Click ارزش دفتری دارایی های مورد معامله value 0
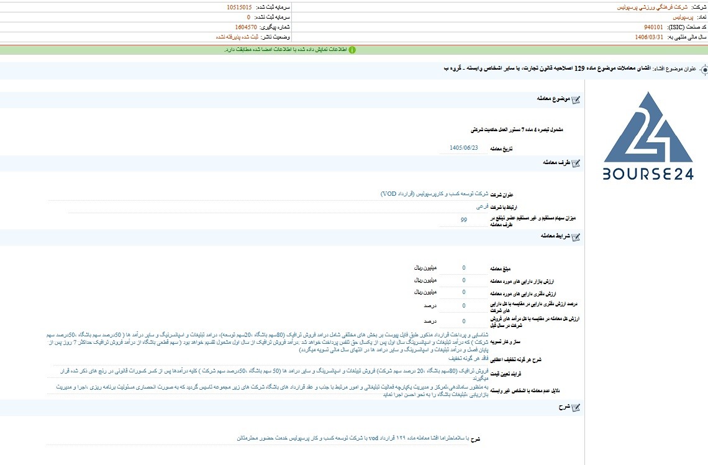The width and height of the screenshot is (708, 465). pyautogui.click(x=464, y=292)
